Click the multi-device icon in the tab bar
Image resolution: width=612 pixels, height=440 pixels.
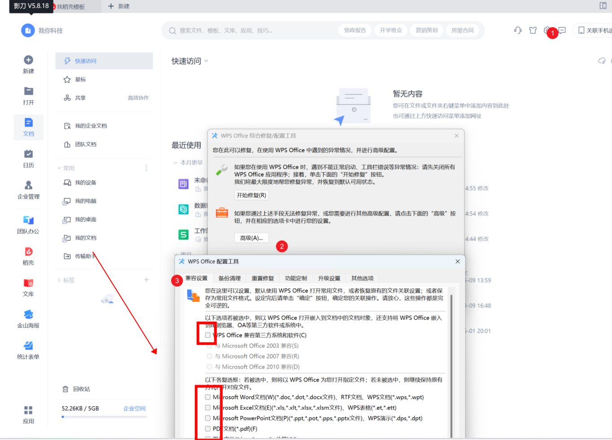click(x=603, y=6)
